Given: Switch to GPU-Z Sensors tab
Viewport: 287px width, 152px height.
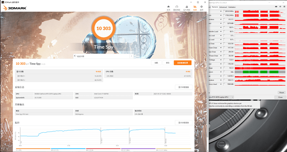Looking at the screenshot, I should (215, 7).
